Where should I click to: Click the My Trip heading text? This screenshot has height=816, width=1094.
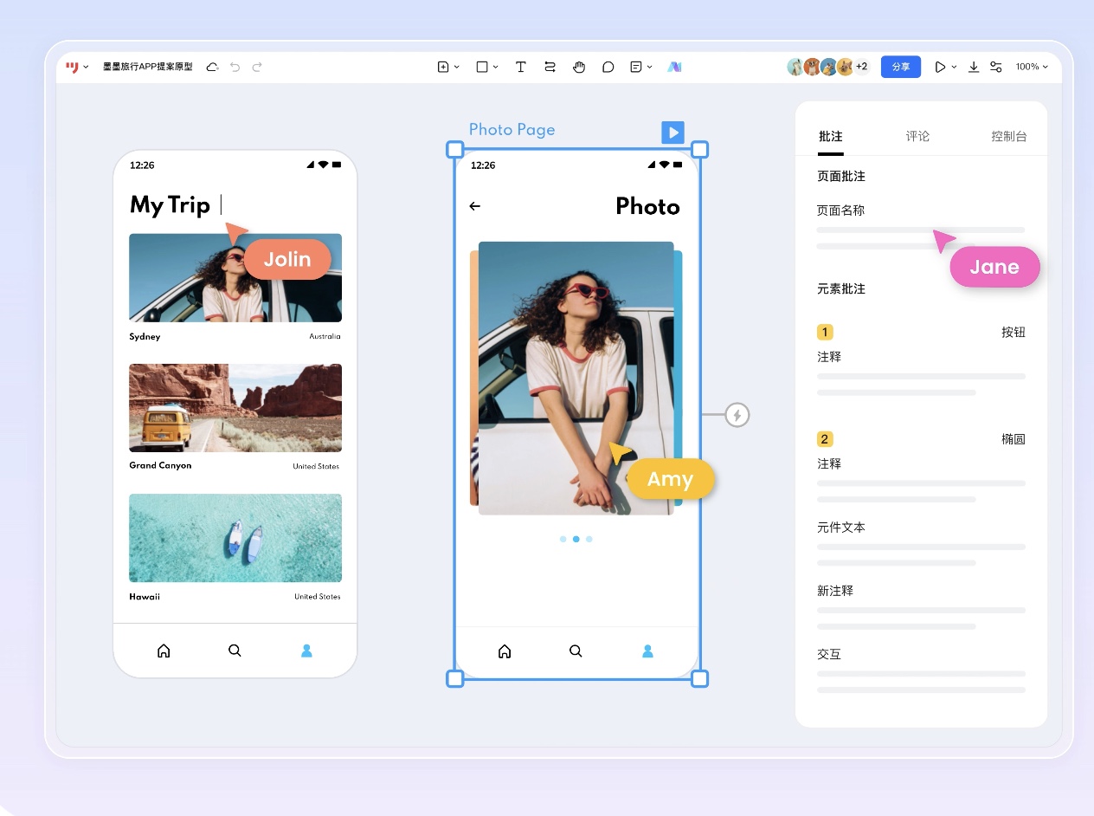[x=170, y=205]
